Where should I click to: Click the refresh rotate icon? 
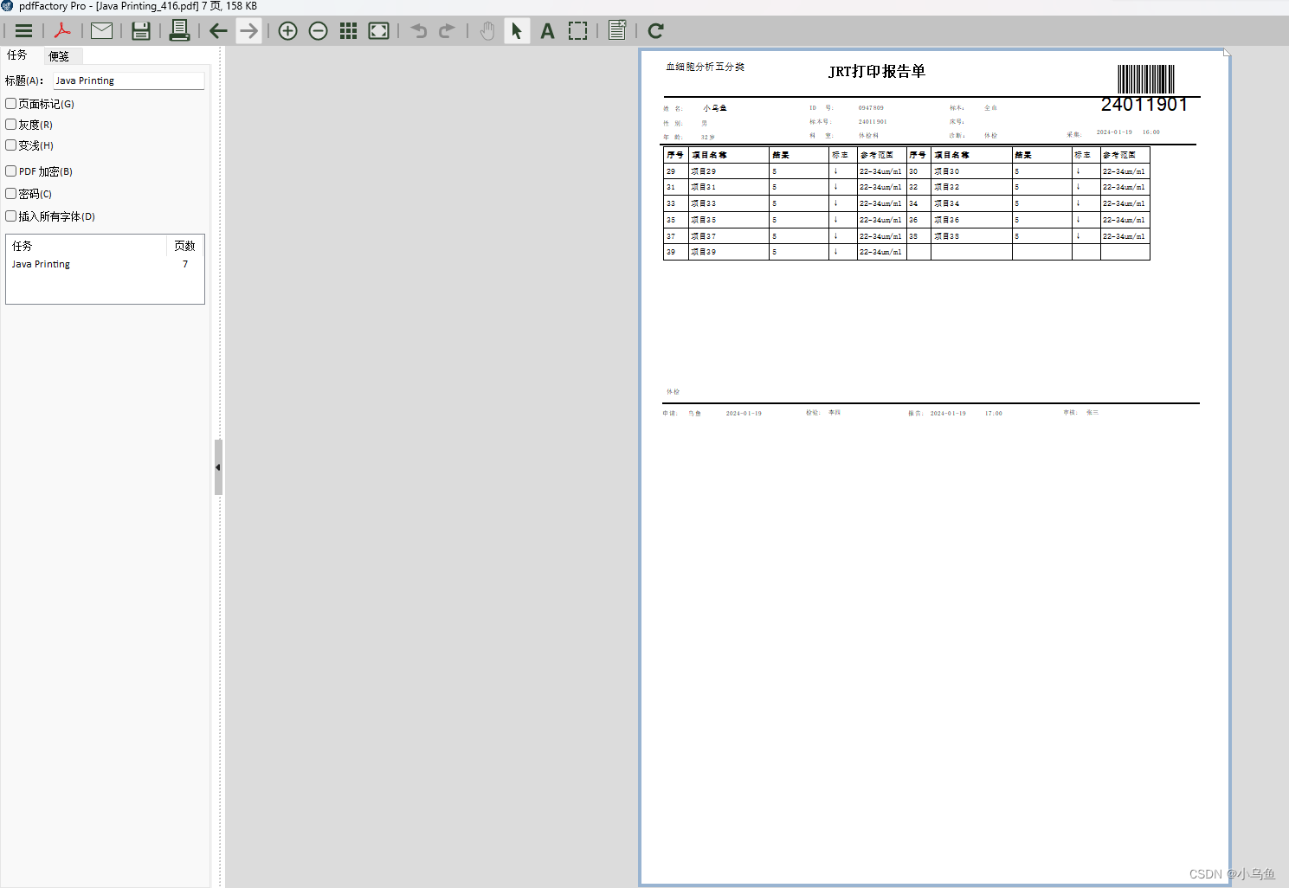tap(655, 31)
